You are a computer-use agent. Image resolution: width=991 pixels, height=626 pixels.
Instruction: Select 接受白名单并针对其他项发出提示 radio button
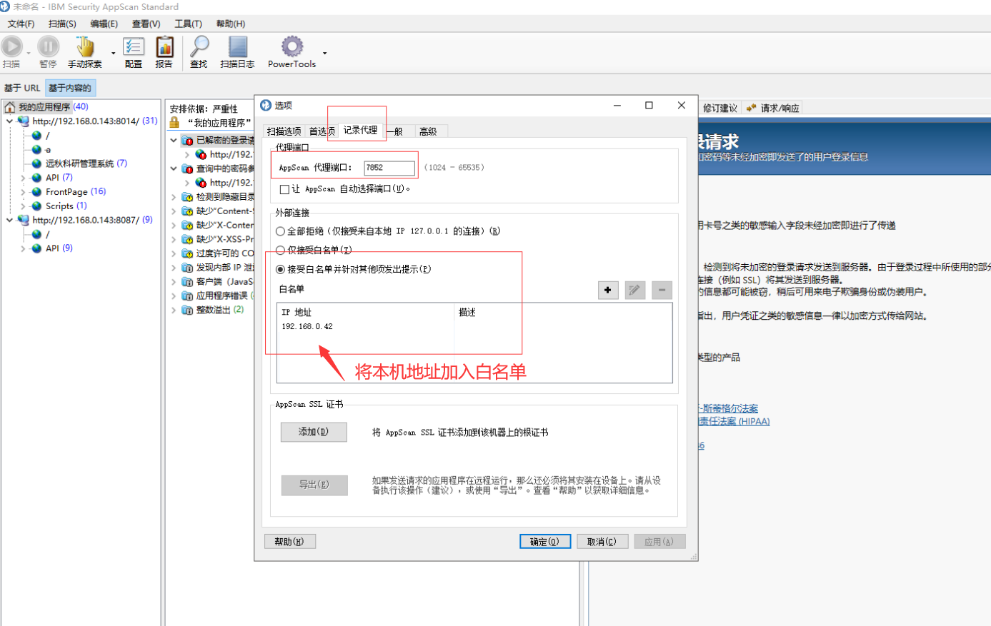[x=281, y=270]
